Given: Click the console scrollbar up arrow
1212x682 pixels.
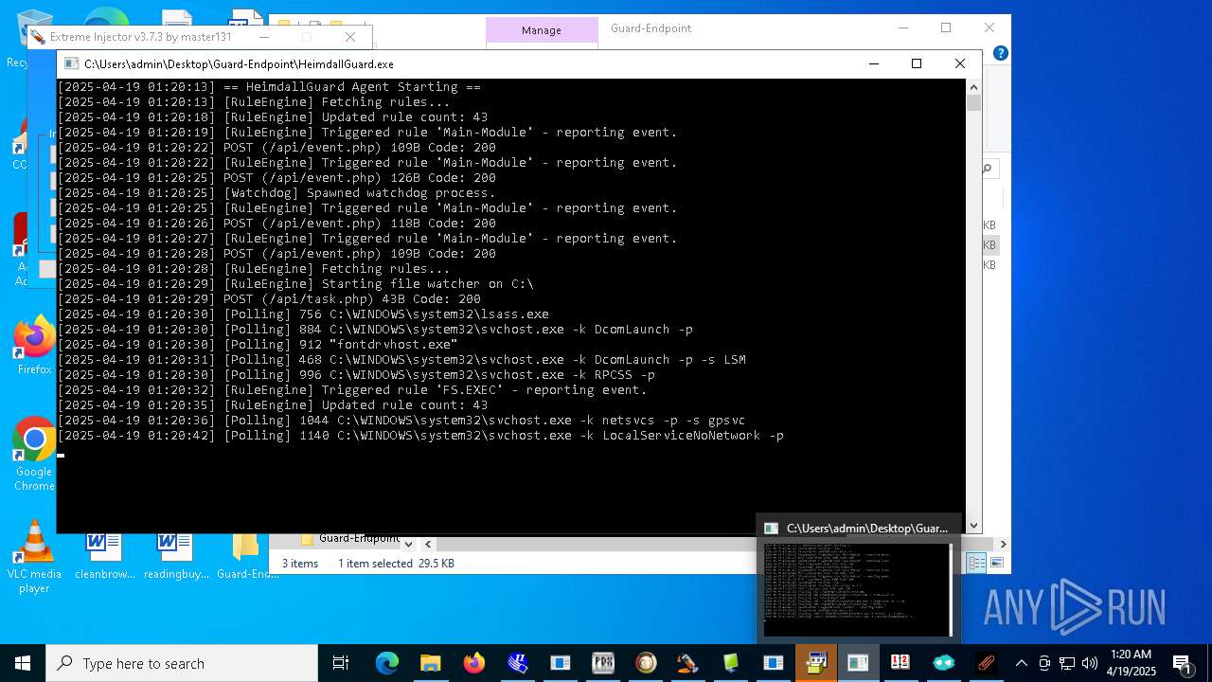Looking at the screenshot, I should point(973,86).
